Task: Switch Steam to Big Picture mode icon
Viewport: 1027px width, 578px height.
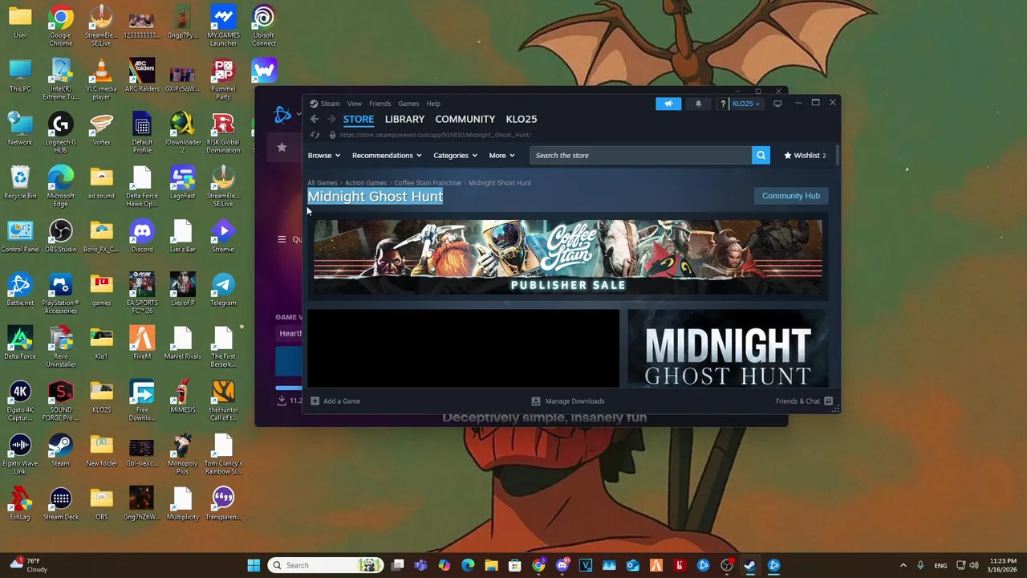Action: [777, 104]
